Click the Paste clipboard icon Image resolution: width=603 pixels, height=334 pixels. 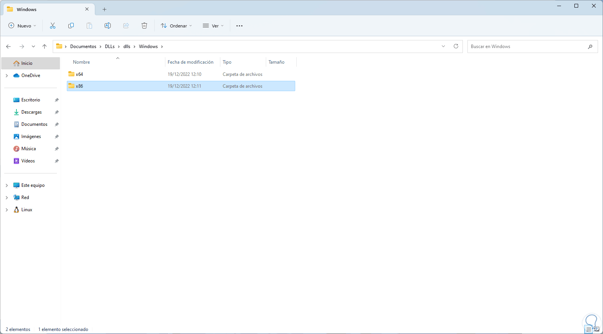pyautogui.click(x=89, y=26)
